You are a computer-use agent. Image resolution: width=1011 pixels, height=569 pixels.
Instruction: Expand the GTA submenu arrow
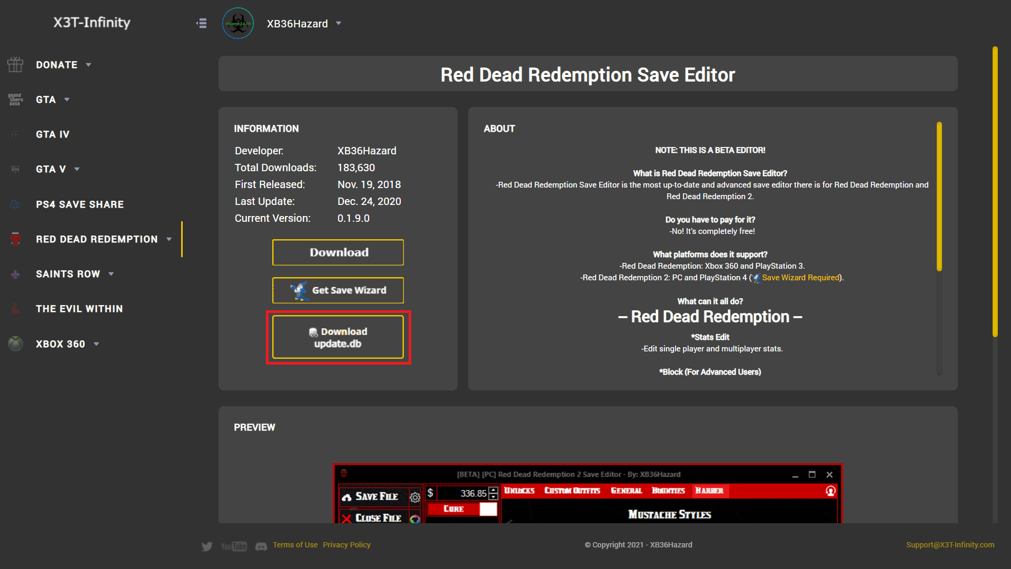pos(67,100)
